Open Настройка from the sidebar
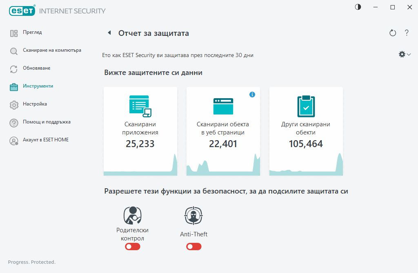418x273 pixels. (35, 104)
